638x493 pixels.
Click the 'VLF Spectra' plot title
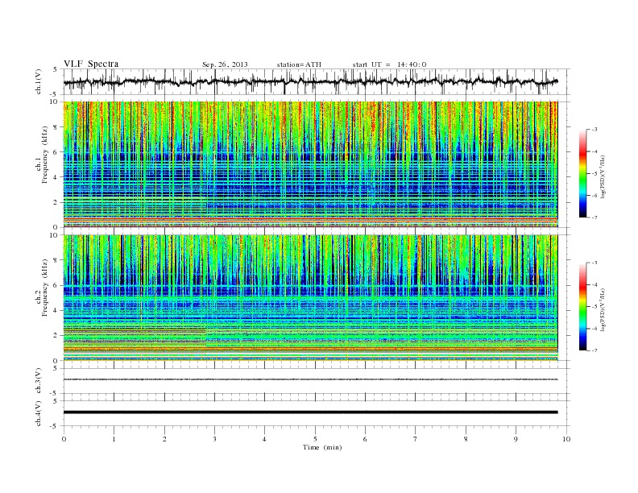[x=91, y=64]
